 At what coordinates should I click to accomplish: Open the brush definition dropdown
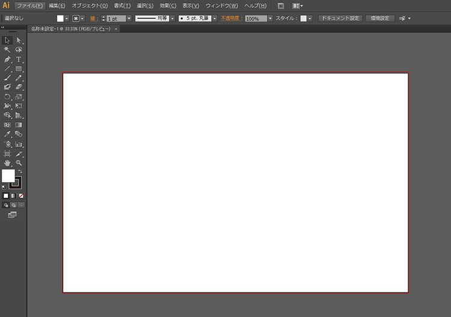coord(215,19)
